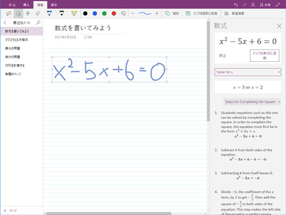Screen dimensions: 286x215
Task: Open the 積分の問題 page
Action: 22,48
